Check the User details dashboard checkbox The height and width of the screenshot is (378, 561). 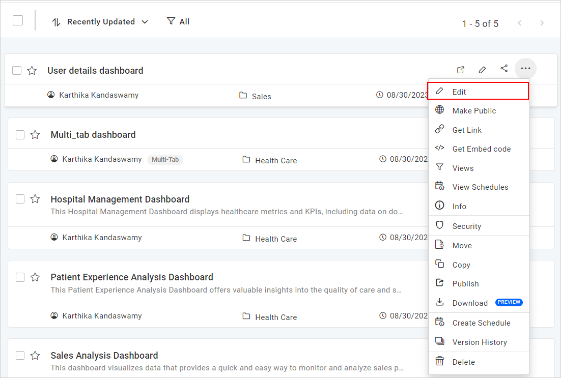click(17, 71)
